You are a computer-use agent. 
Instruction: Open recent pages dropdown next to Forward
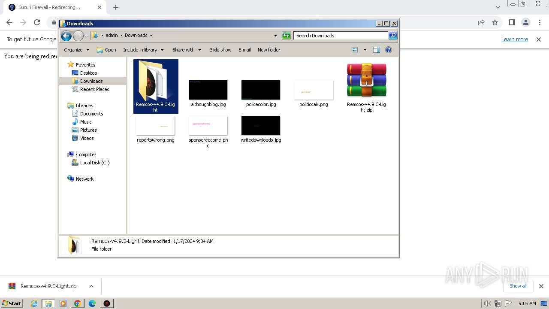pyautogui.click(x=86, y=36)
